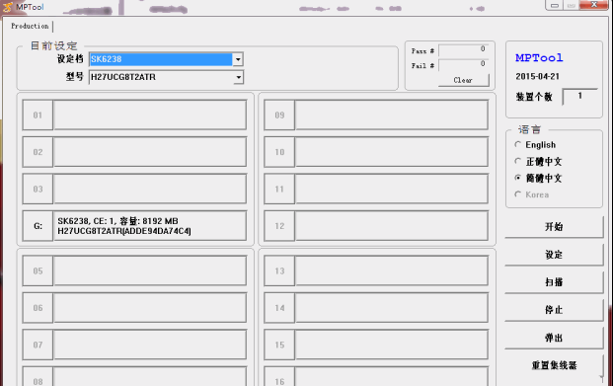Click the 弹出 eject button
The image size is (613, 386).
[554, 338]
